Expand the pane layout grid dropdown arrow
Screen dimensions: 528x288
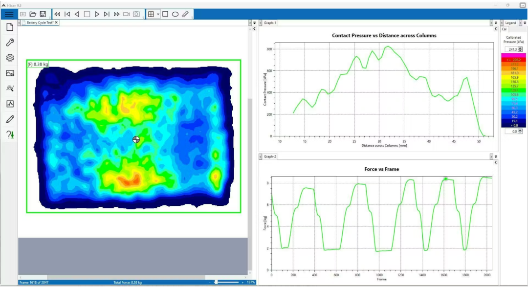[158, 14]
